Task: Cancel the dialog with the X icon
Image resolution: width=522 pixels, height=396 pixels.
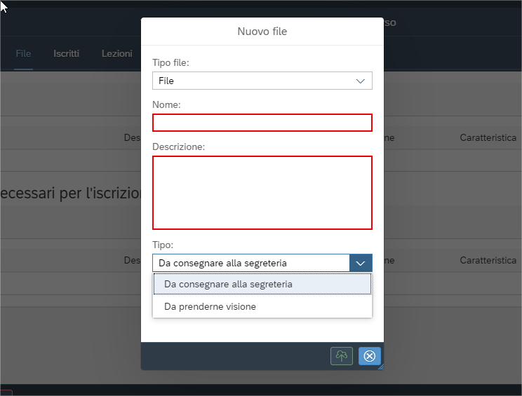Action: (369, 356)
